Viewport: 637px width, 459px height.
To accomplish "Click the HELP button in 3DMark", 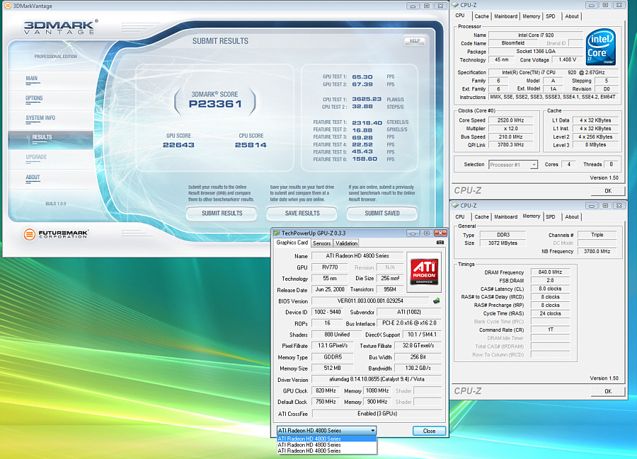I will coord(414,40).
